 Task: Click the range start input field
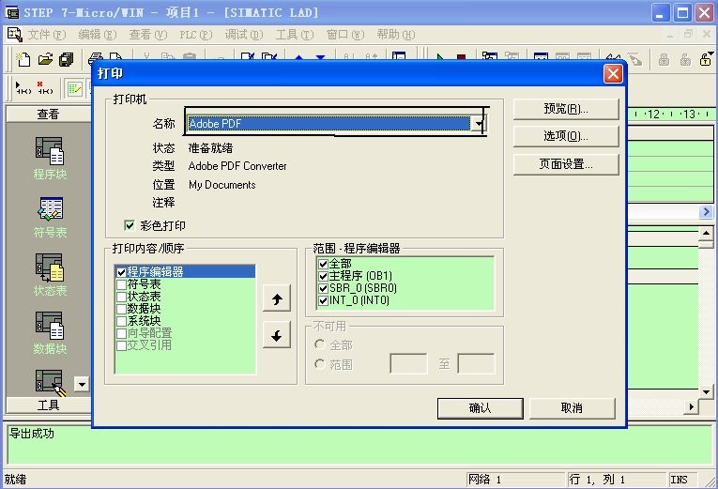tap(408, 363)
